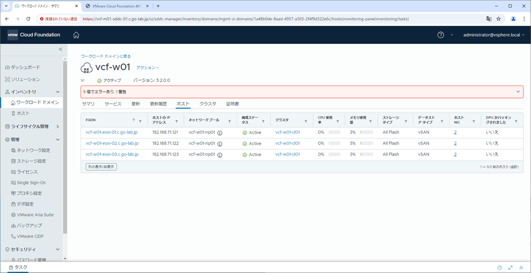
Task: Open host vcf-w01-esxi-02.c.go-lab.jp
Action: pos(112,143)
